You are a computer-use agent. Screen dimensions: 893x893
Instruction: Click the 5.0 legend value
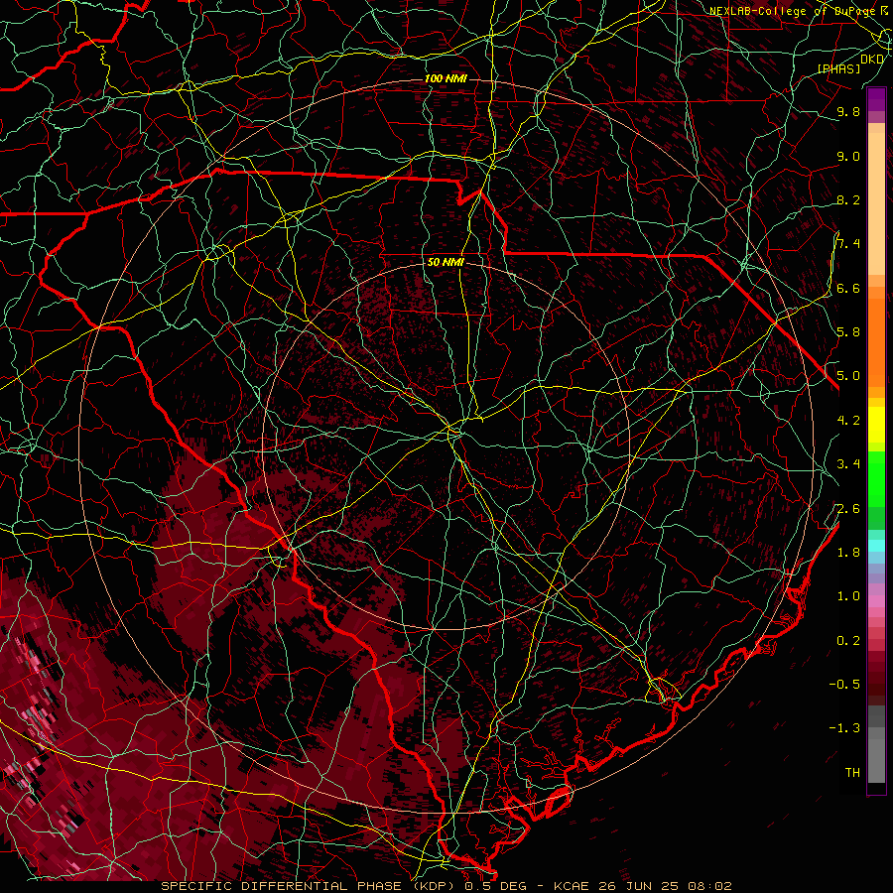pos(848,376)
